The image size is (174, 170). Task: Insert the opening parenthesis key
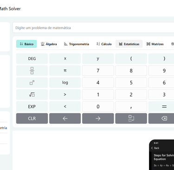coord(131,59)
